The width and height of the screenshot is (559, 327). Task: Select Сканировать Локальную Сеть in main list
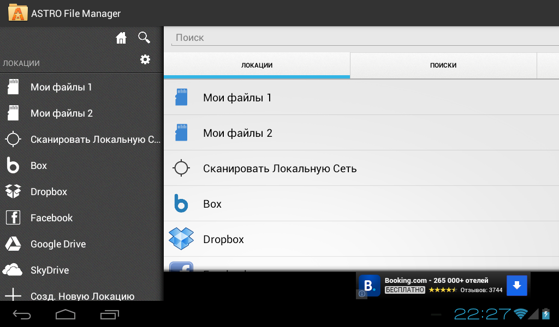361,168
